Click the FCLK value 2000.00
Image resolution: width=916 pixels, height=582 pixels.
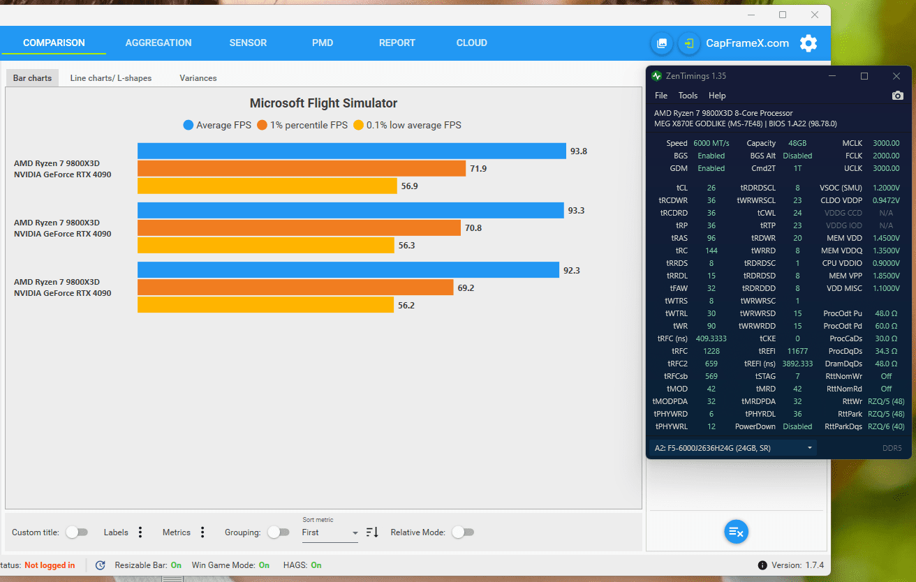click(885, 156)
